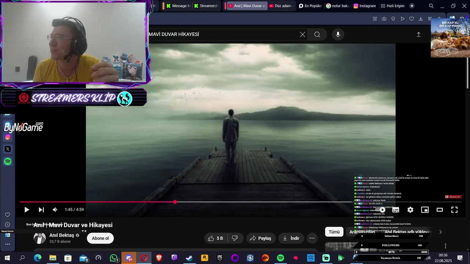This screenshot has height=264, width=470.
Task: Open X (Twitter) in Opera sidebar
Action: click(x=8, y=149)
